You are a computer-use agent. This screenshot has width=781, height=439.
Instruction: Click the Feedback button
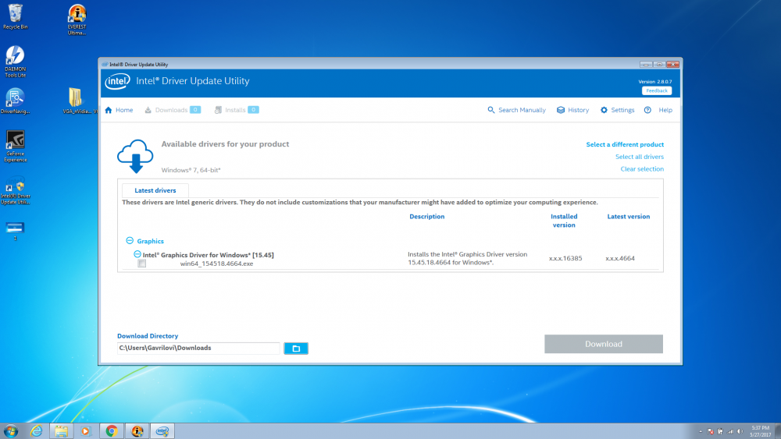point(657,90)
